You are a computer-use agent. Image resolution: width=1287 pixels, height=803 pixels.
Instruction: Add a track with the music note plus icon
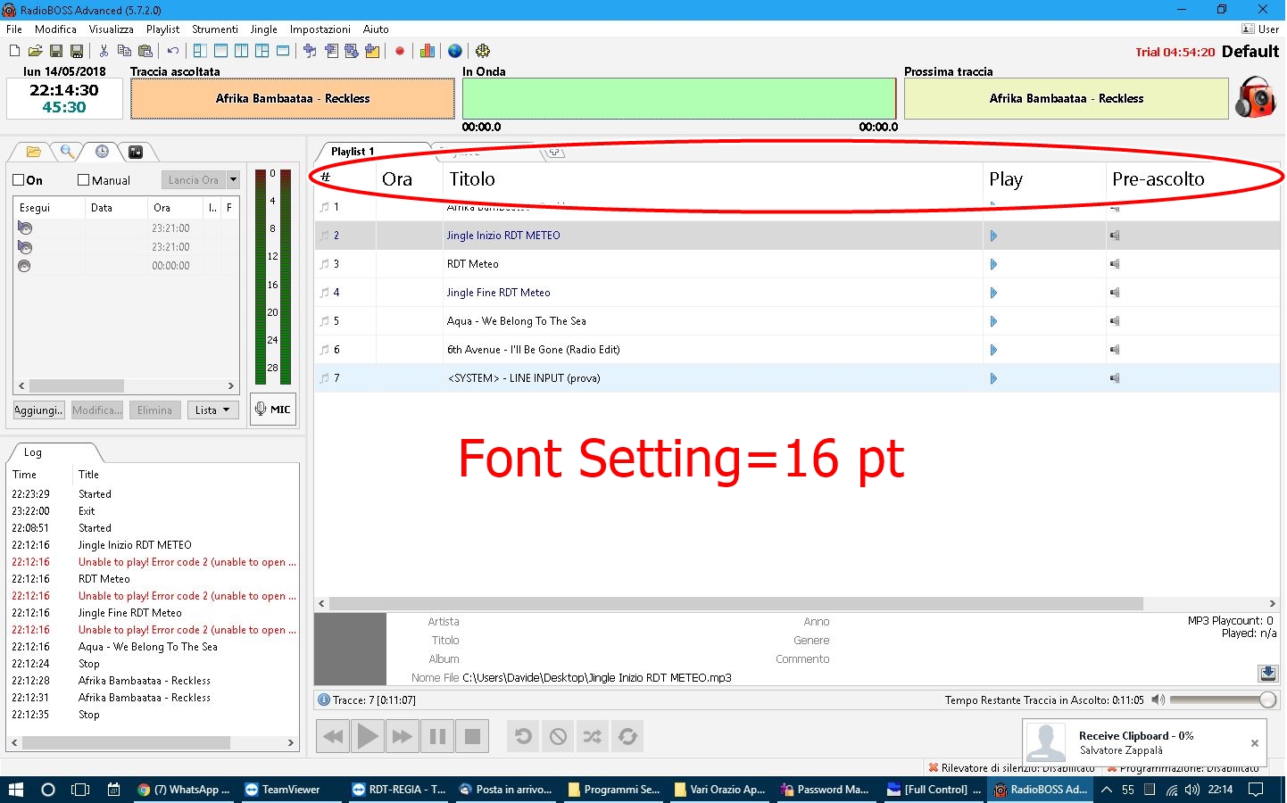click(310, 51)
